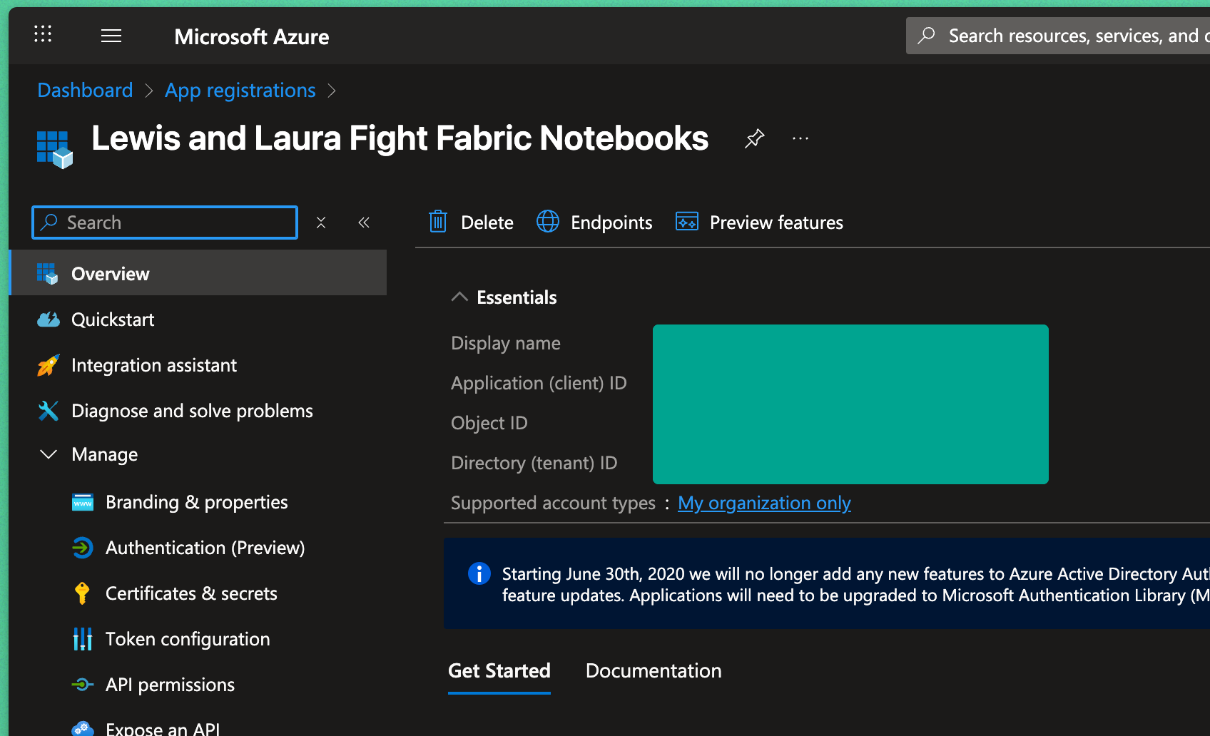The width and height of the screenshot is (1210, 736).
Task: Collapse the Essentials section chevron
Action: coord(459,297)
